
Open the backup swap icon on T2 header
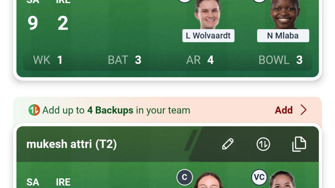tap(263, 144)
